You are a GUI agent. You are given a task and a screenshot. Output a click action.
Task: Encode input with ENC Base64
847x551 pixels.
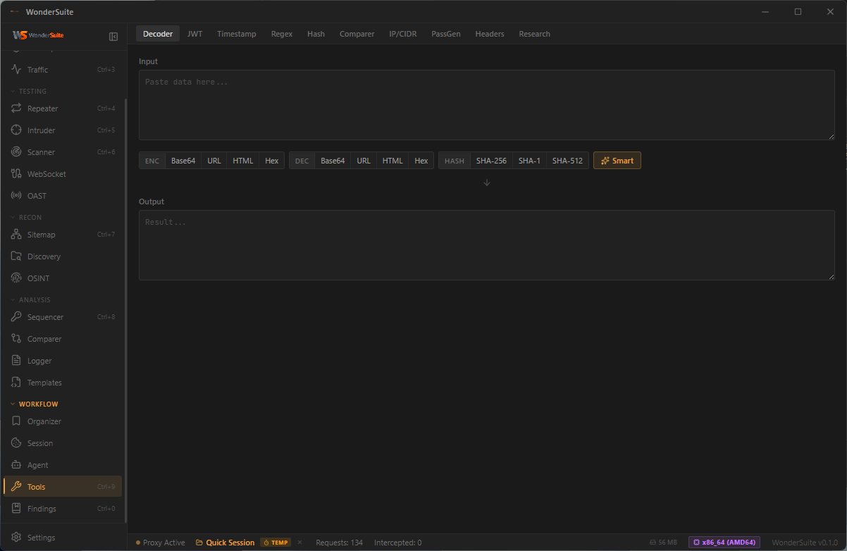pos(183,161)
